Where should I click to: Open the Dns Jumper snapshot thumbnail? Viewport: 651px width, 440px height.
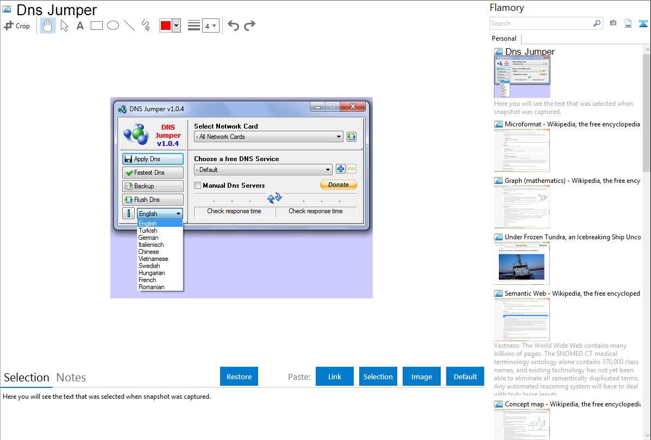point(522,77)
